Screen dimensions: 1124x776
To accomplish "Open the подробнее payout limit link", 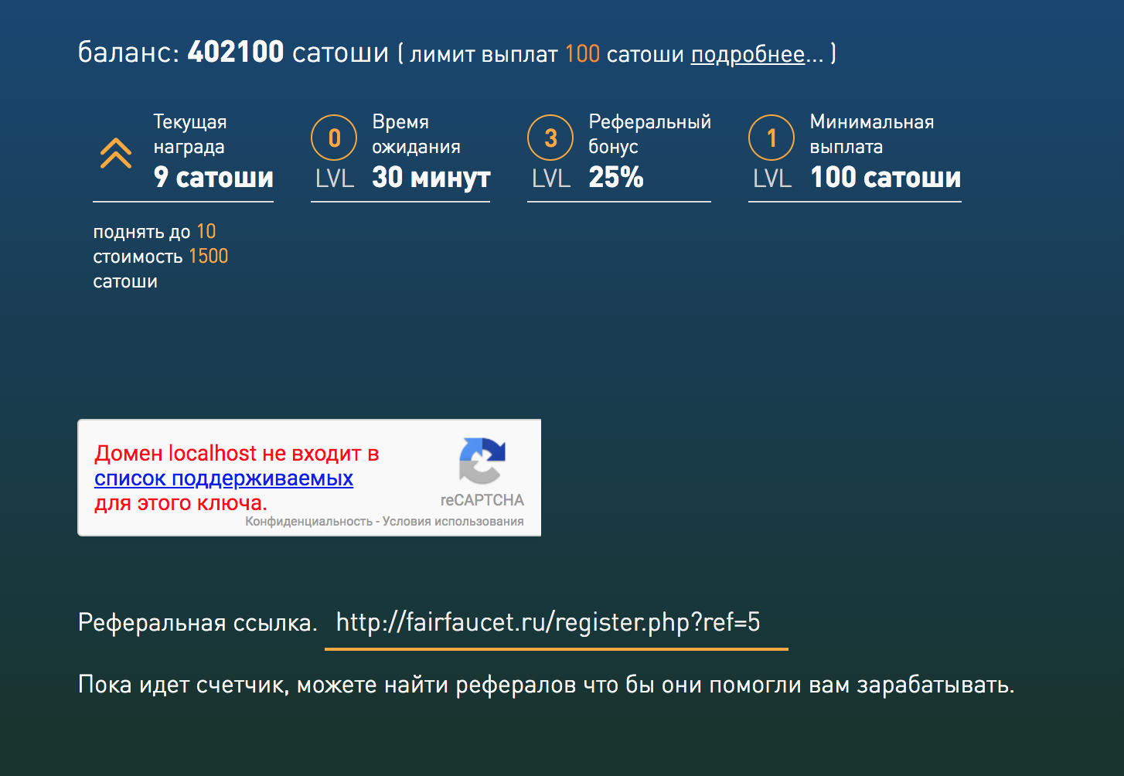I will point(748,54).
